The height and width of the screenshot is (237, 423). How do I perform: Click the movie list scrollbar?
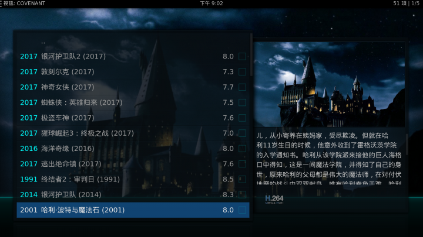251,55
